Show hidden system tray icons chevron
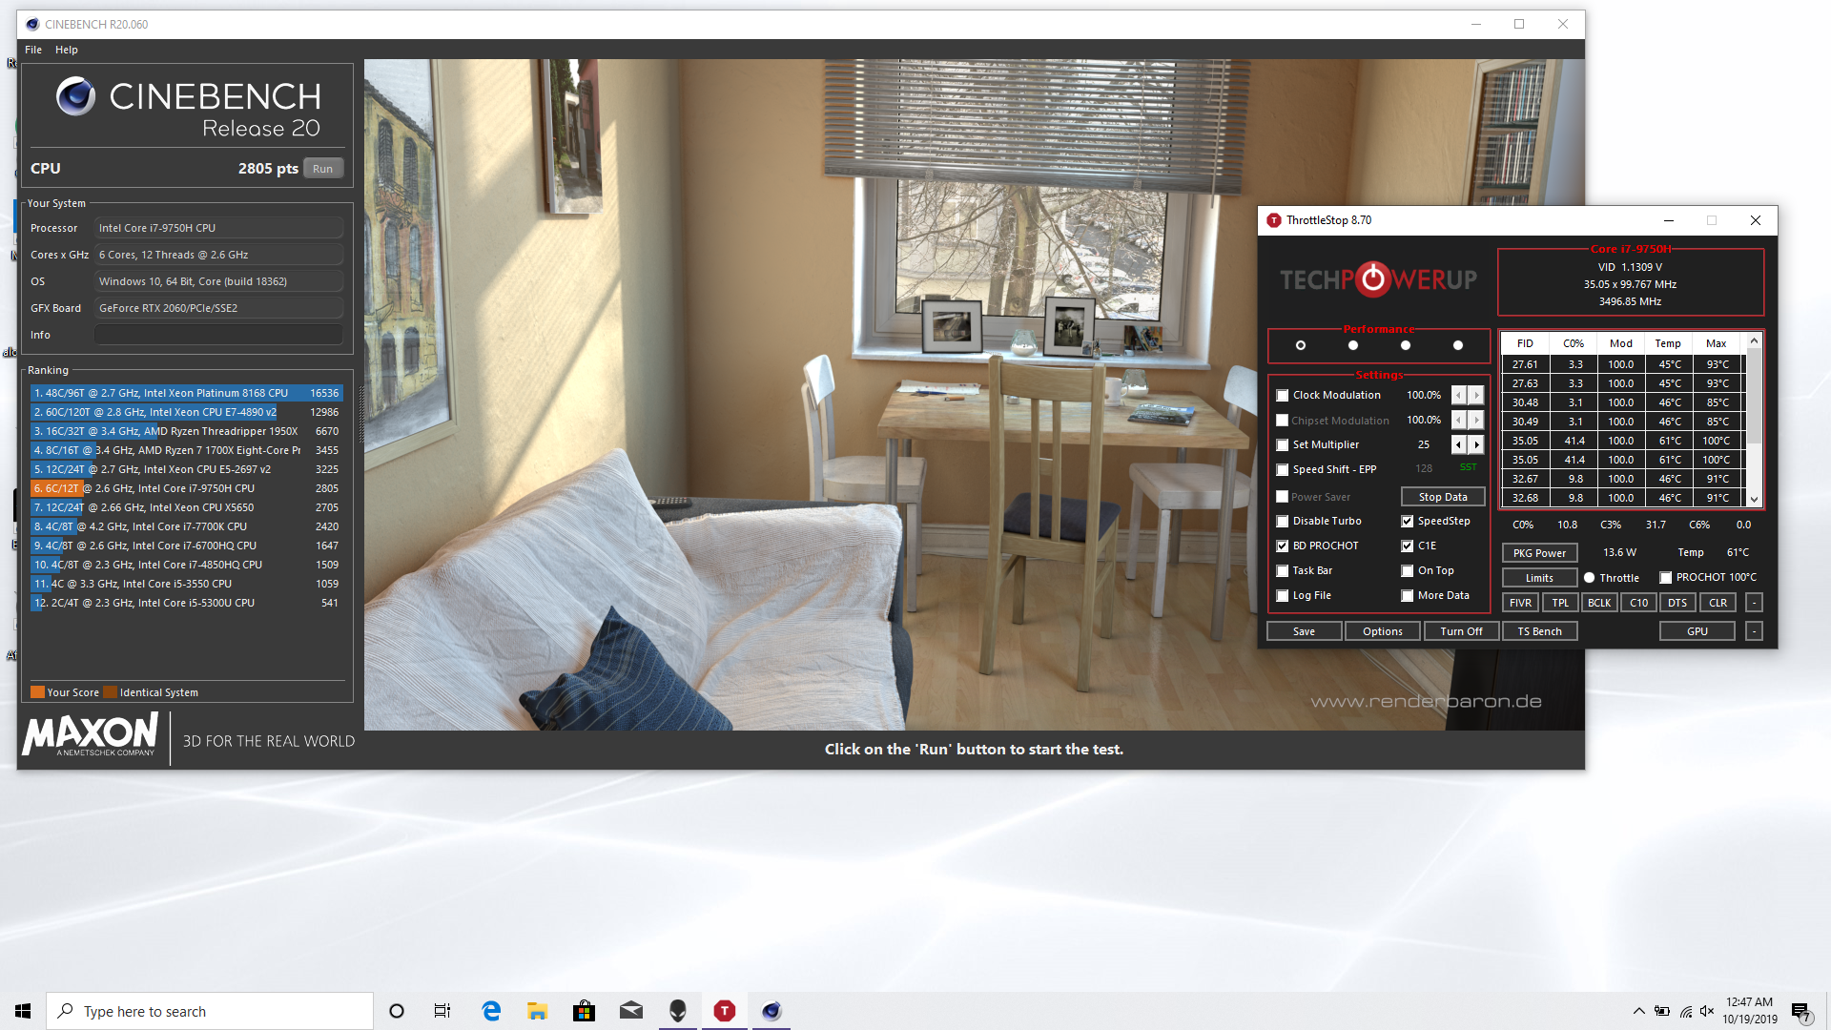 click(x=1638, y=1011)
